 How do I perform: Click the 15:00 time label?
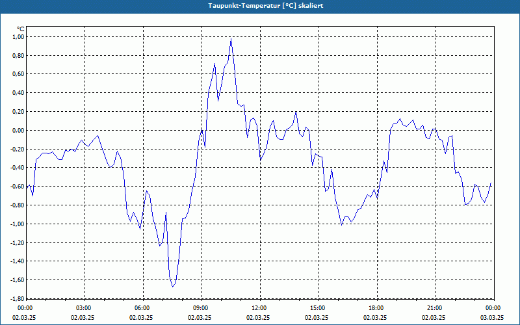[x=317, y=308]
